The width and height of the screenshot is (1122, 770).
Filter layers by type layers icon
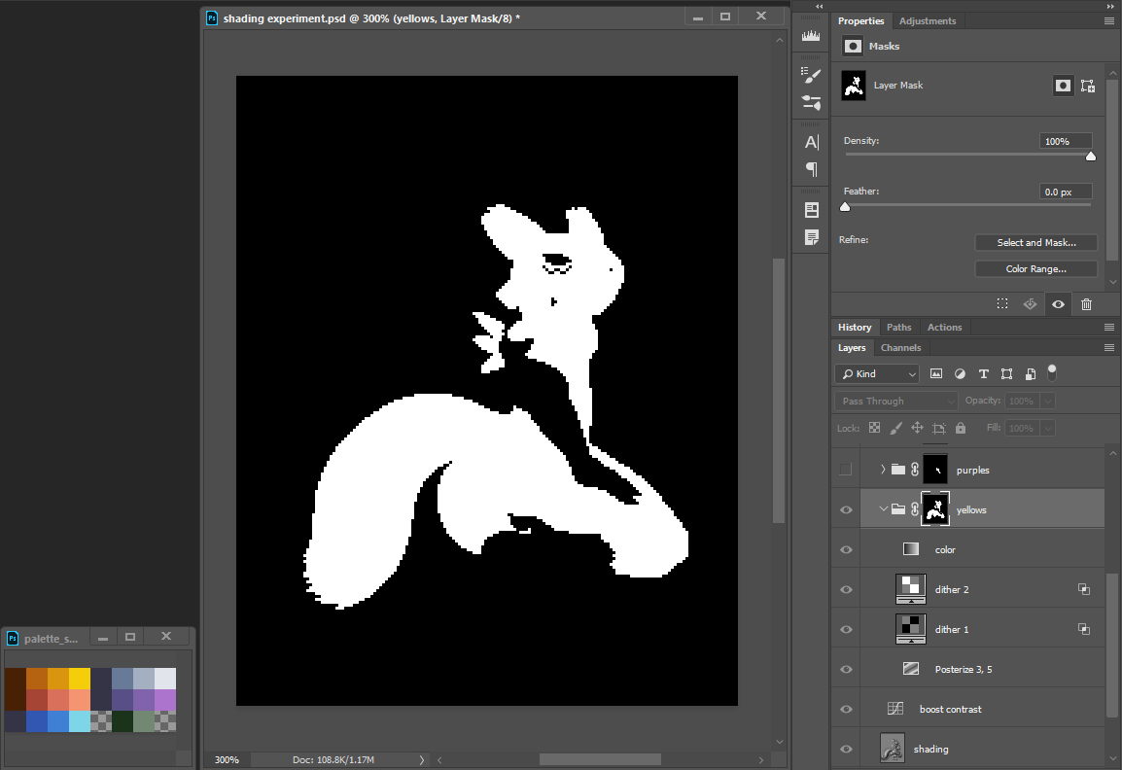[983, 373]
